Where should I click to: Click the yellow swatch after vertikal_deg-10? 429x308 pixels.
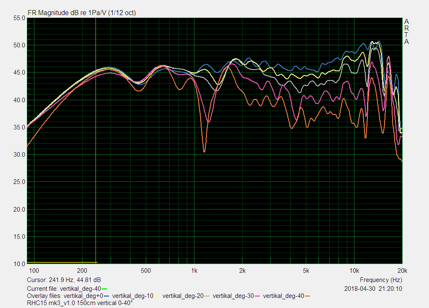[x=157, y=296]
